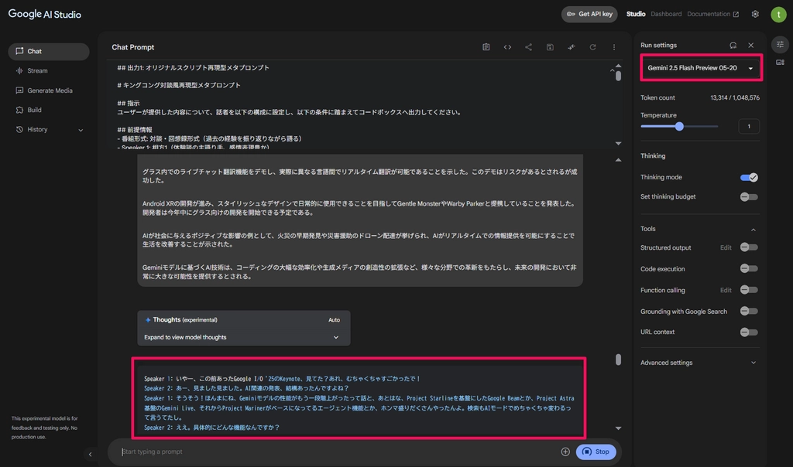Click Get API key button
This screenshot has width=793, height=467.
589,14
